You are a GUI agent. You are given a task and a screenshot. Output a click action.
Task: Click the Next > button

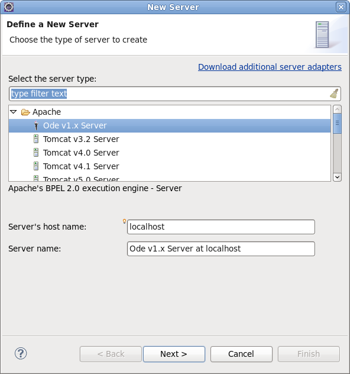(174, 354)
